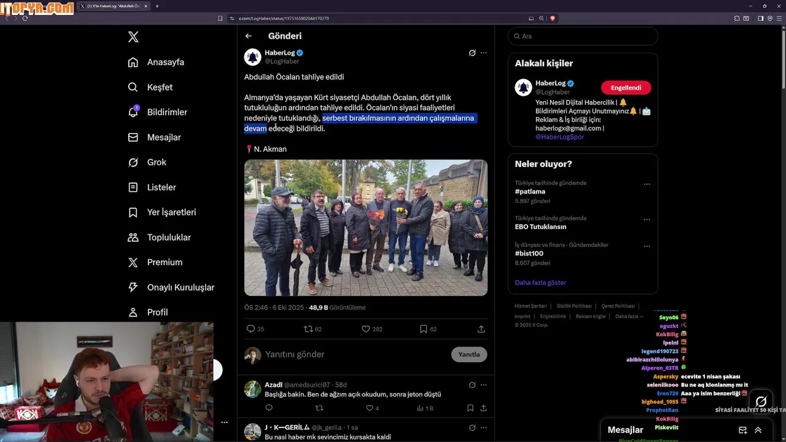Open Profil page in sidebar
Image resolution: width=786 pixels, height=442 pixels.
pyautogui.click(x=147, y=312)
